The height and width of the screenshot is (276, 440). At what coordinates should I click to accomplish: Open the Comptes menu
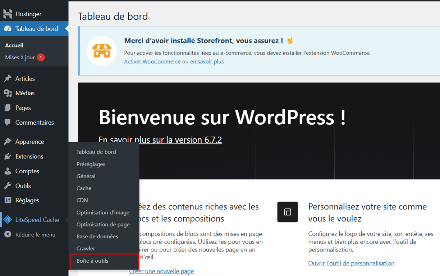[x=34, y=171]
